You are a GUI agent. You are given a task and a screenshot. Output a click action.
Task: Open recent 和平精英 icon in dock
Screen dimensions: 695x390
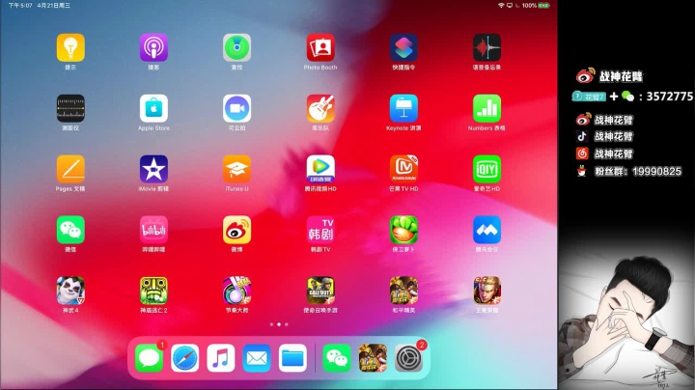373,357
